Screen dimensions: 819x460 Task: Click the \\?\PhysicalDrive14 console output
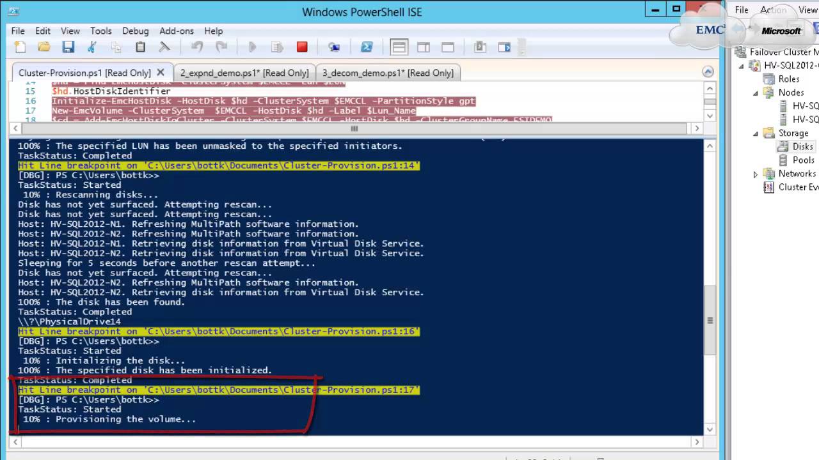(x=69, y=321)
